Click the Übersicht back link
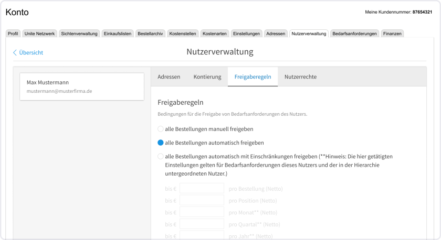Image resolution: width=441 pixels, height=240 pixels. (x=31, y=52)
